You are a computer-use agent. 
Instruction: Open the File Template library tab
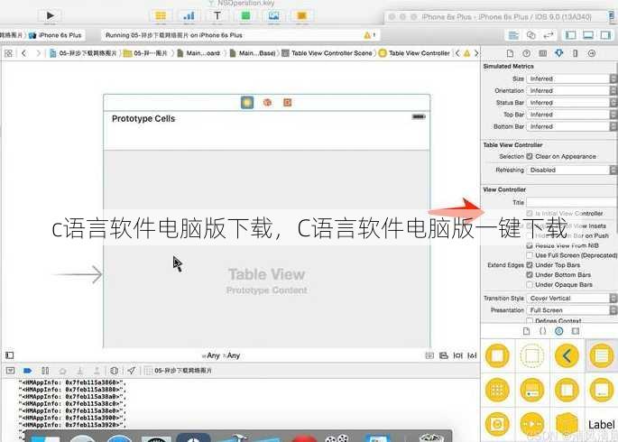click(526, 331)
